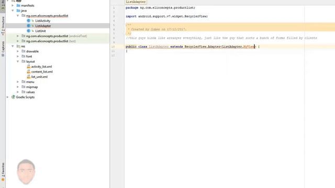Click the face avatar thumbnail overlay

26,172
